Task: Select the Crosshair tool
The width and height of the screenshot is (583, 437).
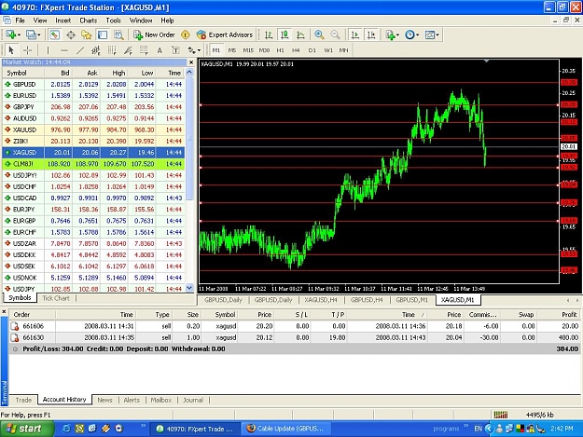Action: [x=27, y=50]
